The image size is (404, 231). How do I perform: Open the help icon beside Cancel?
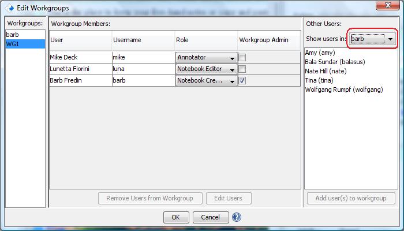236,217
